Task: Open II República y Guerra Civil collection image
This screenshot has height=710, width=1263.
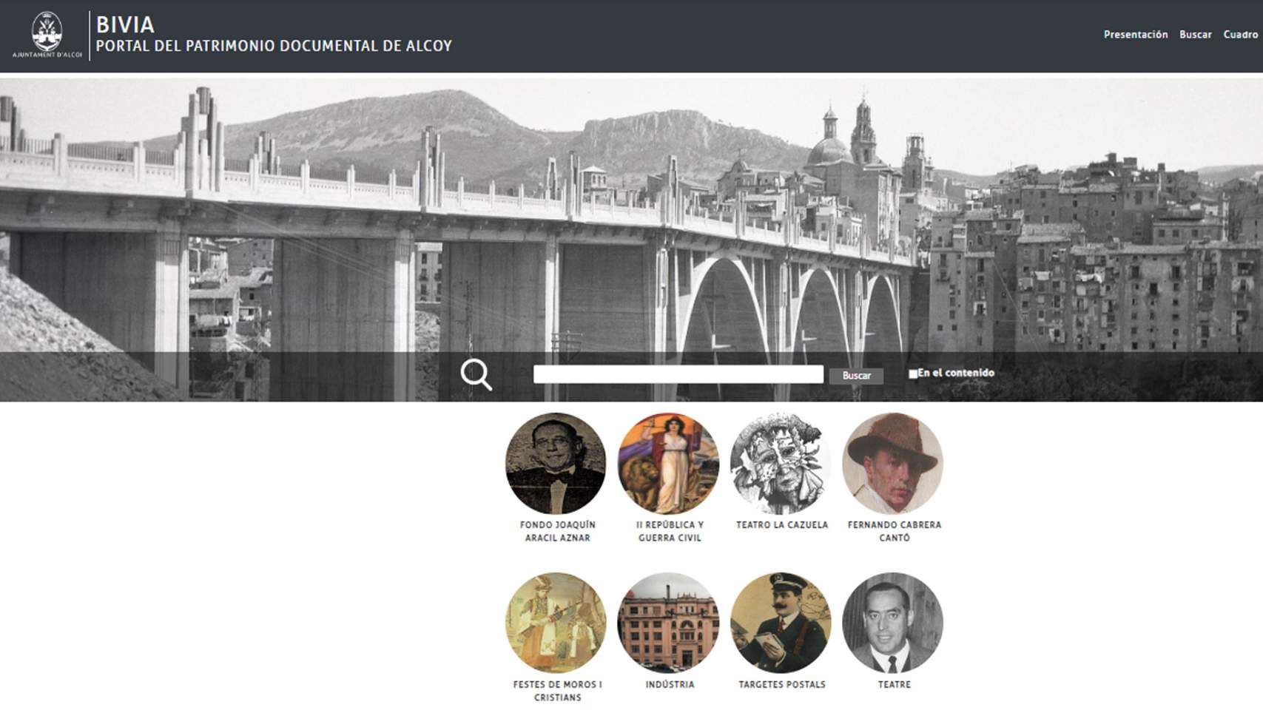Action: [x=668, y=464]
